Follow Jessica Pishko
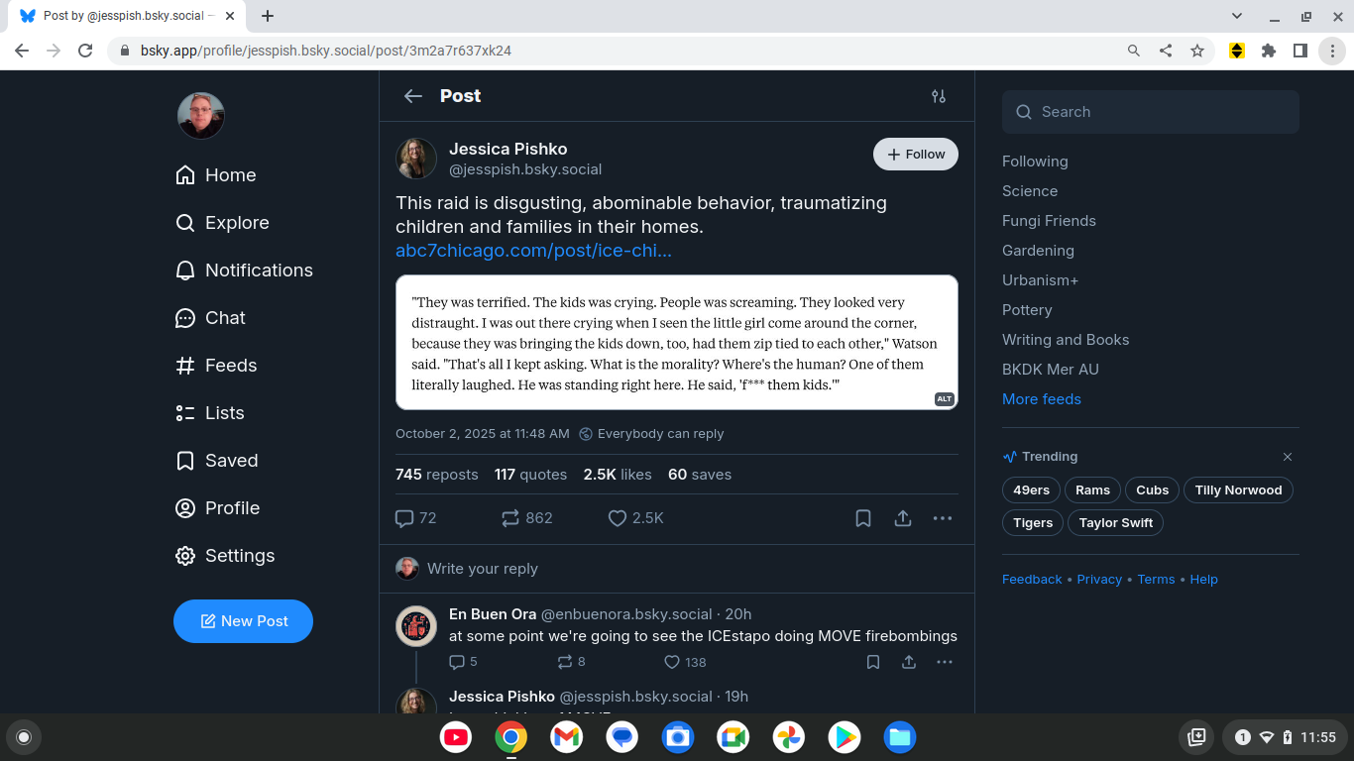The height and width of the screenshot is (761, 1354). pyautogui.click(x=915, y=155)
